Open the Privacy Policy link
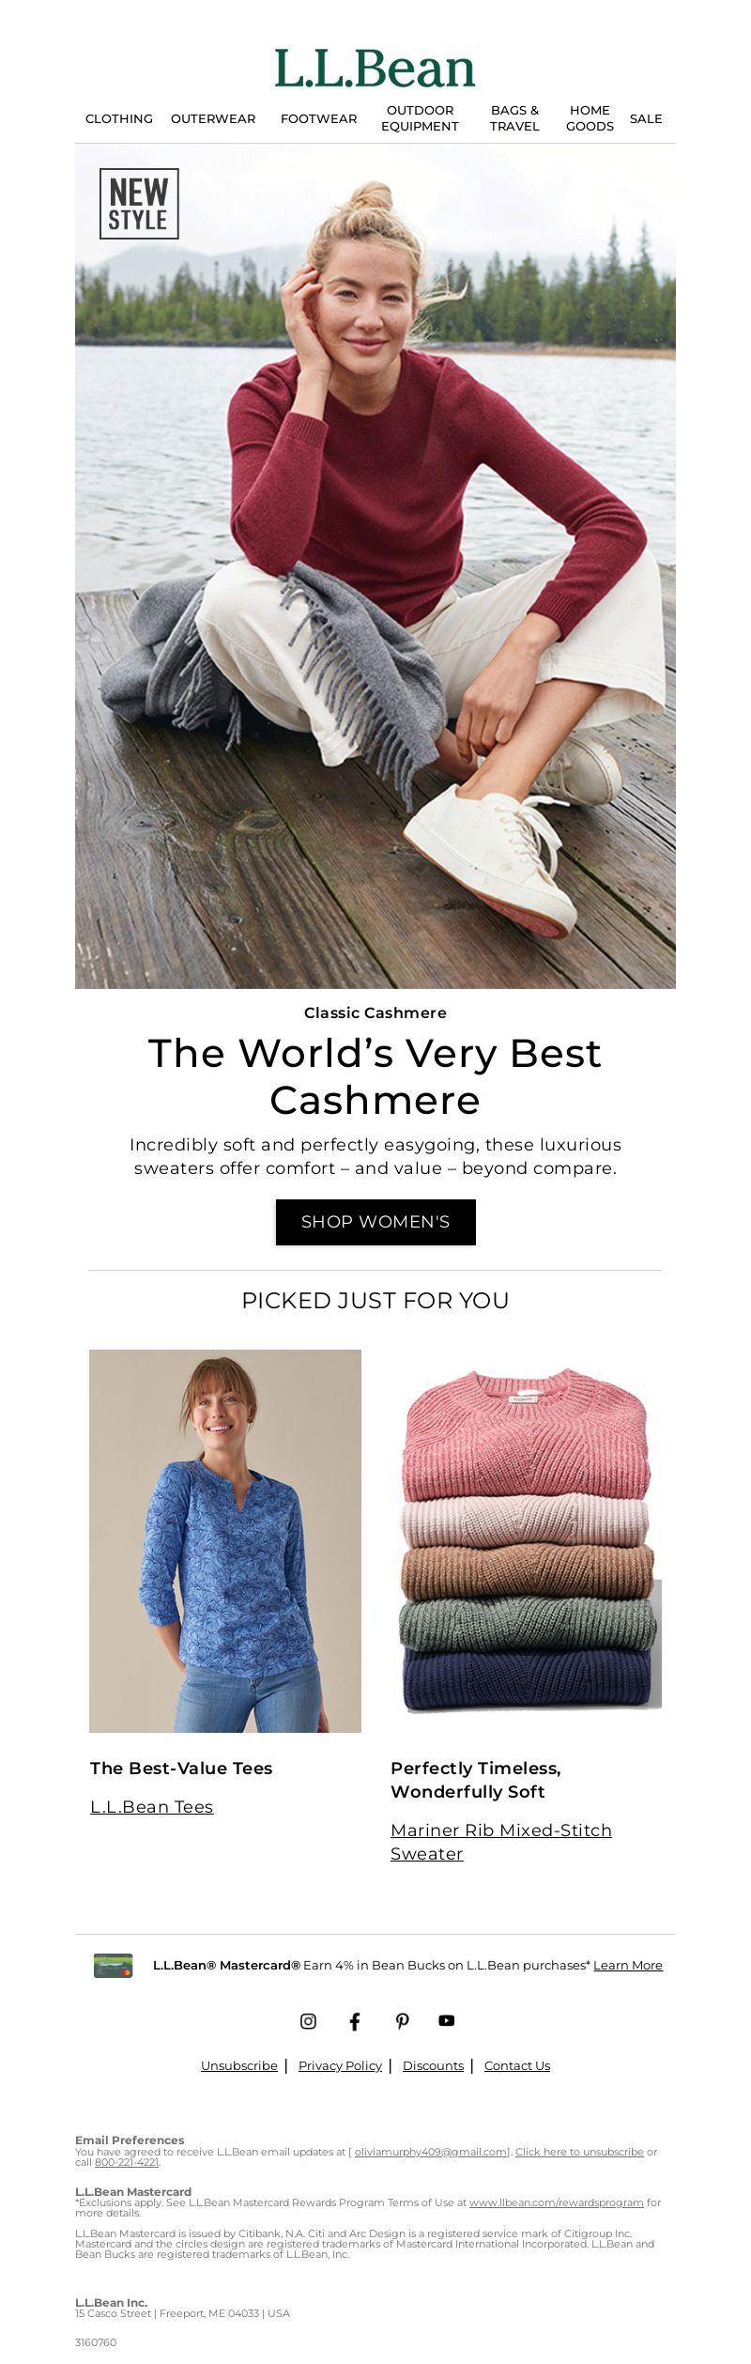 [340, 2065]
